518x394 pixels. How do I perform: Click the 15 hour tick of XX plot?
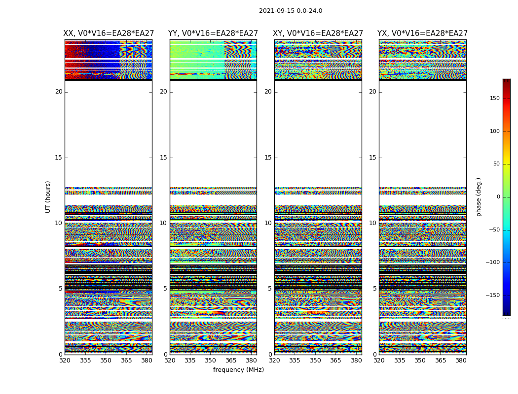click(x=59, y=158)
